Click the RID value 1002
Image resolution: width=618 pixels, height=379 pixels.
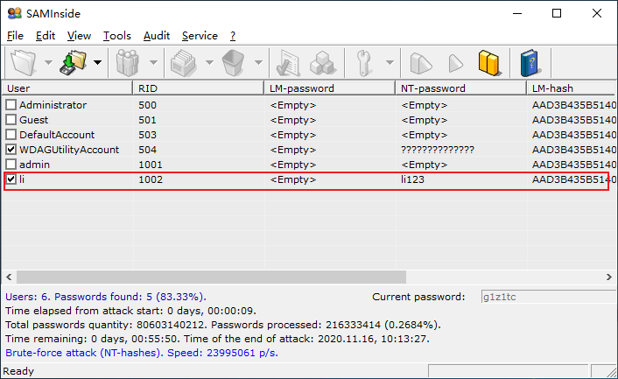pos(151,179)
